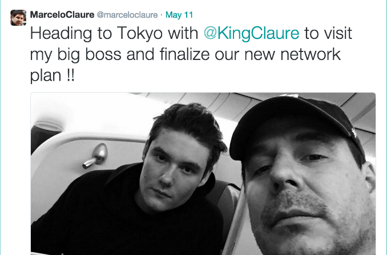Click the word "Heading" starting the tweet
The width and height of the screenshot is (387, 255).
pyautogui.click(x=61, y=34)
